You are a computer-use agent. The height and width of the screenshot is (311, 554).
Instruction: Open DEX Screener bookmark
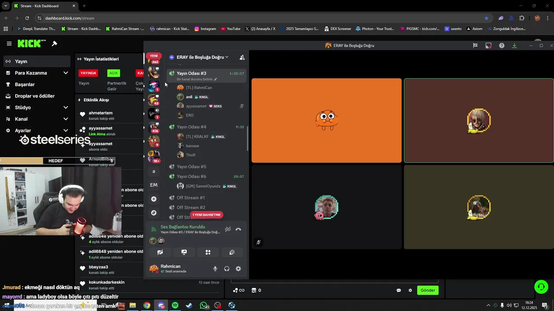tap(337, 29)
